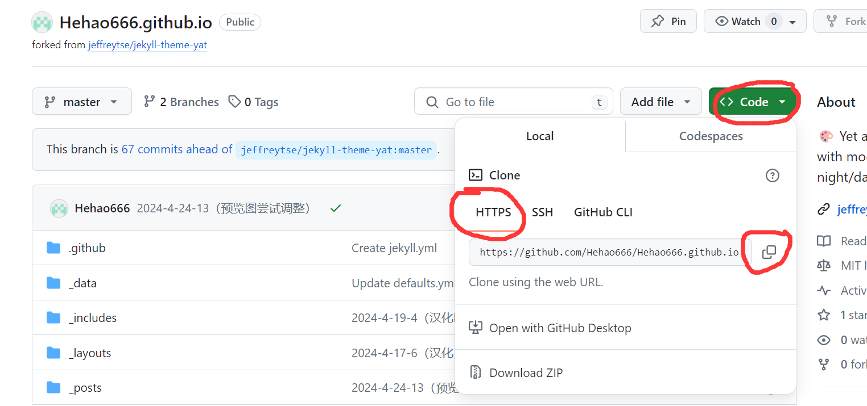
Task: Click the jeffreytse/jekyll-theme-yat:master label
Action: coord(336,150)
